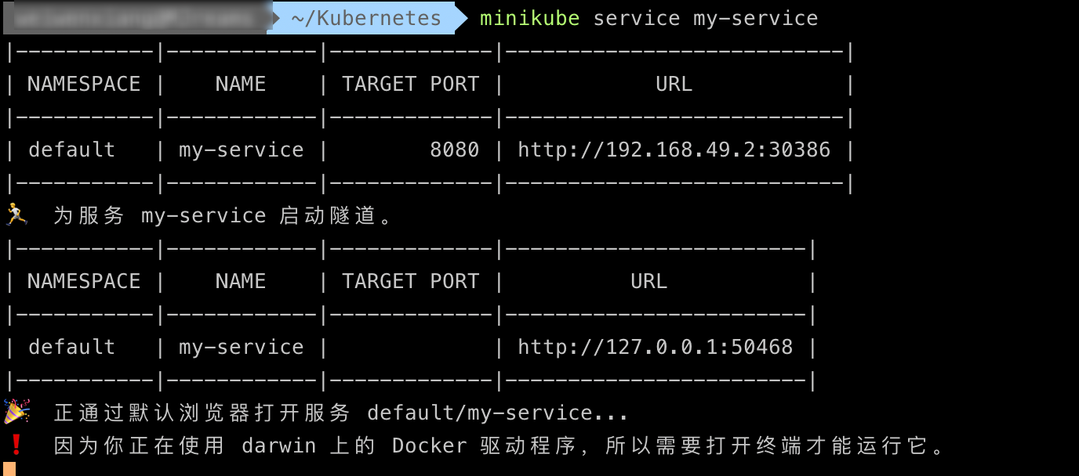The height and width of the screenshot is (476, 1079).
Task: Click the running person emoji icon
Action: [x=16, y=215]
